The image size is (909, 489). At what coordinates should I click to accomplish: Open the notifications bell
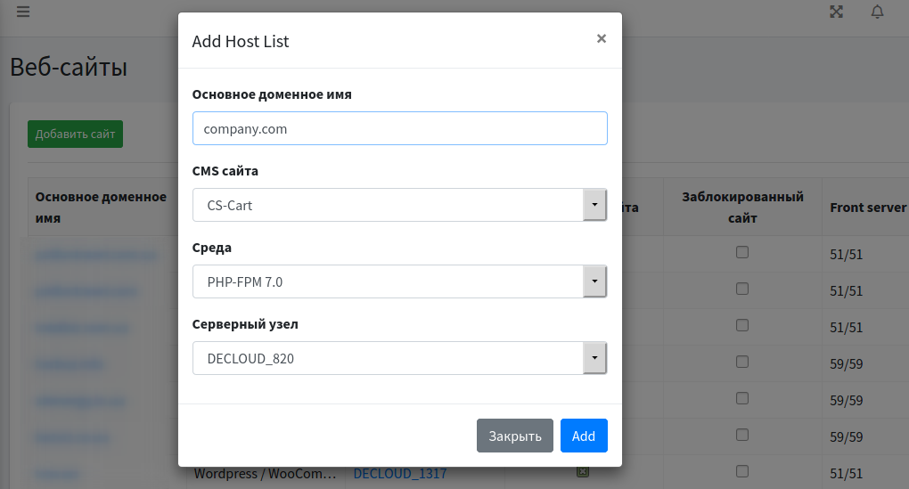[x=878, y=12]
